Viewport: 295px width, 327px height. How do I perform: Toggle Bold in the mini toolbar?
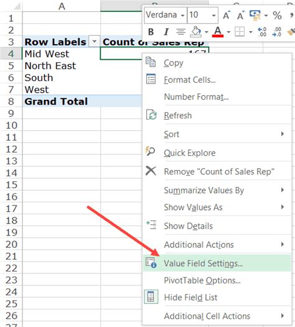click(151, 32)
